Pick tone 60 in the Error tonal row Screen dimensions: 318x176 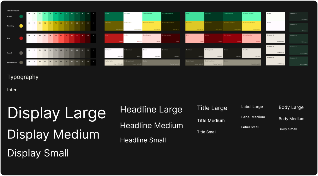[61, 38]
